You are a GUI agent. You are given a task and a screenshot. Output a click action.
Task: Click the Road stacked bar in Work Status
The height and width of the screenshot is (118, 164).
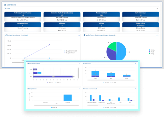tap(111, 75)
